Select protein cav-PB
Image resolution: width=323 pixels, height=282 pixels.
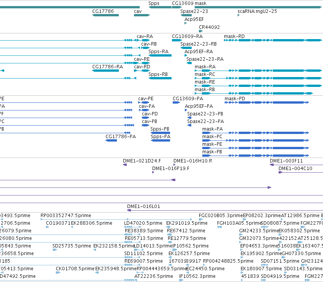[x=149, y=121]
